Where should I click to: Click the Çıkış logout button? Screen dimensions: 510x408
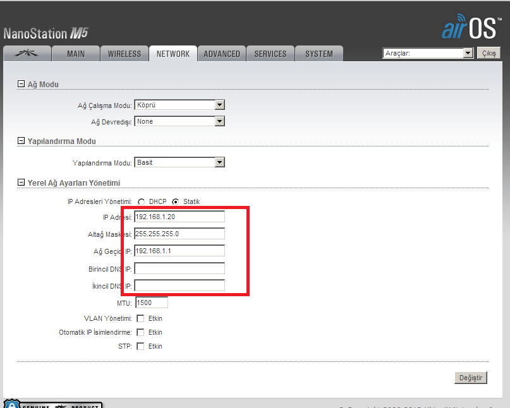[x=489, y=53]
